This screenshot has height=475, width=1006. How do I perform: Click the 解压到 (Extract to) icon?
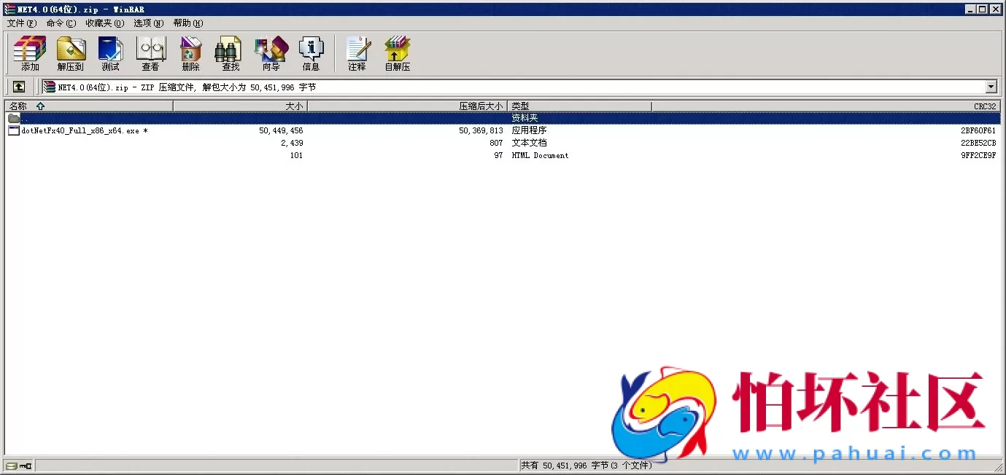[71, 53]
